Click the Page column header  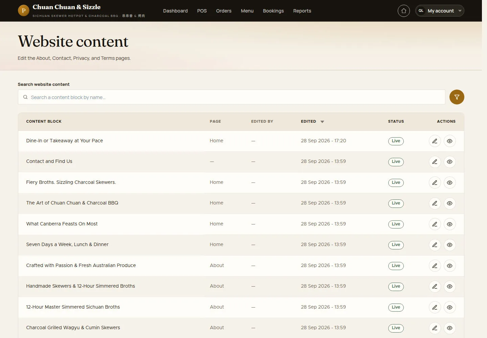(215, 121)
